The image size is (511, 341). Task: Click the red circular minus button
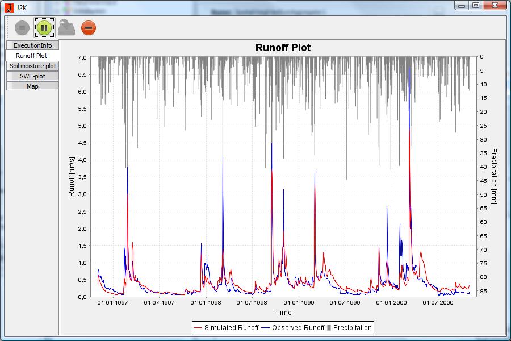pos(89,27)
